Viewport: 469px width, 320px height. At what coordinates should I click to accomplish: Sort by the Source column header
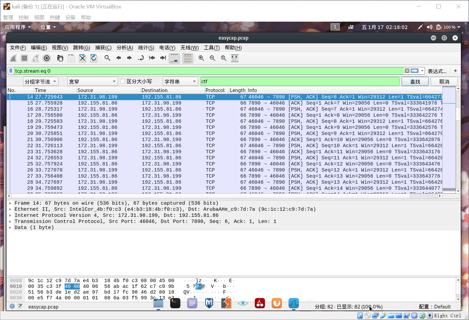[x=108, y=90]
